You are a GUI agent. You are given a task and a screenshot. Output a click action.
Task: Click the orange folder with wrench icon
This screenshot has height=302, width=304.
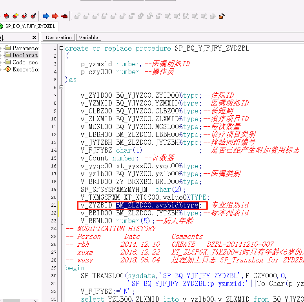pyautogui.click(x=222, y=16)
